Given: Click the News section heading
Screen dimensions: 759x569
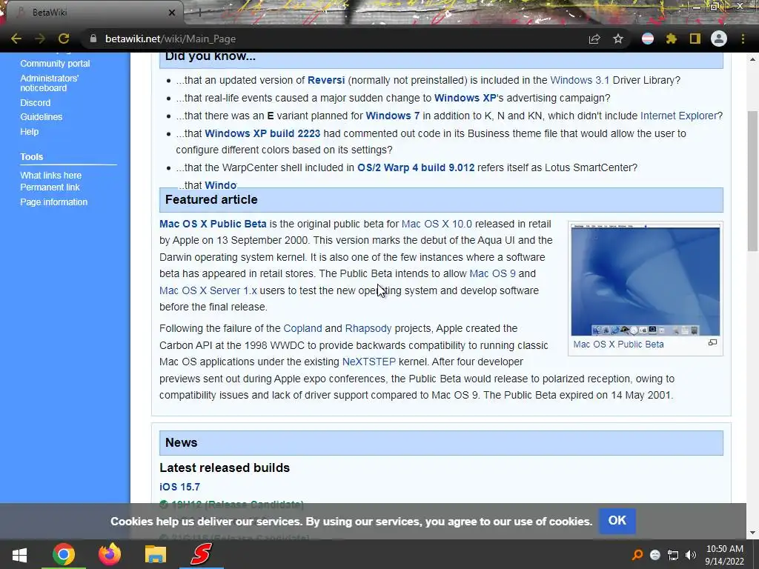Looking at the screenshot, I should [x=182, y=442].
